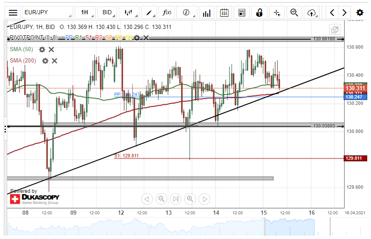Open chart settings gear in toolbar

tap(360, 13)
